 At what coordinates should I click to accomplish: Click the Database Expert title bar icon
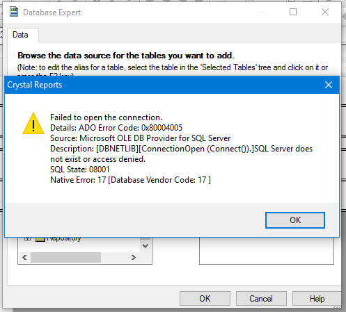(14, 12)
